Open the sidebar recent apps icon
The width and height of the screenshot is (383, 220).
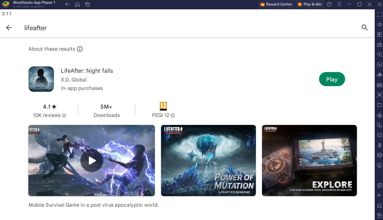[x=379, y=215]
